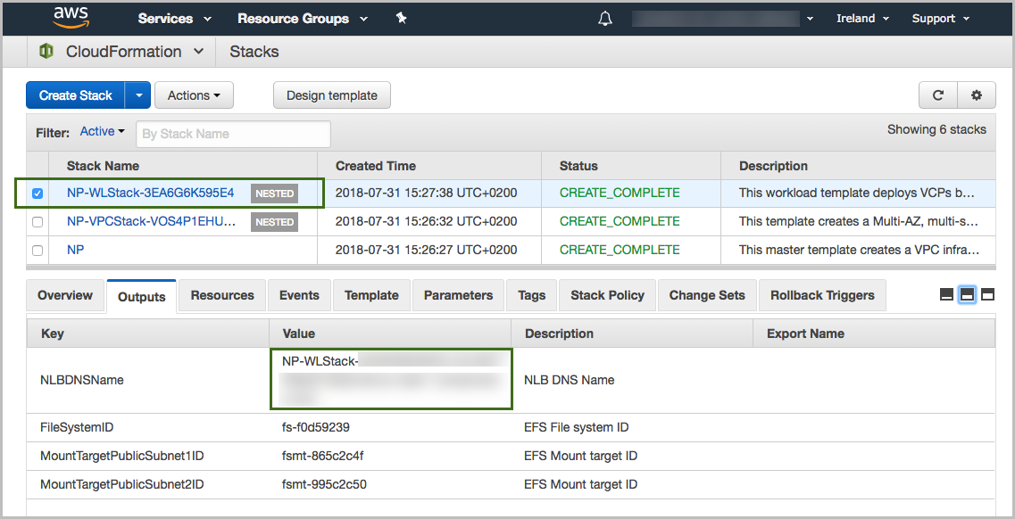Viewport: 1015px width, 519px height.
Task: Select the split pane layout icon
Action: click(x=967, y=295)
